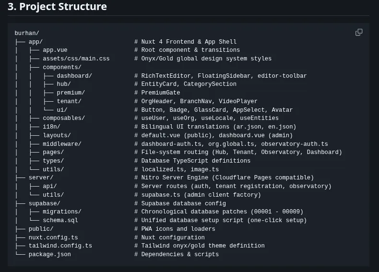Image resolution: width=379 pixels, height=272 pixels.
Task: Copy the project structure code block
Action: coord(359,32)
